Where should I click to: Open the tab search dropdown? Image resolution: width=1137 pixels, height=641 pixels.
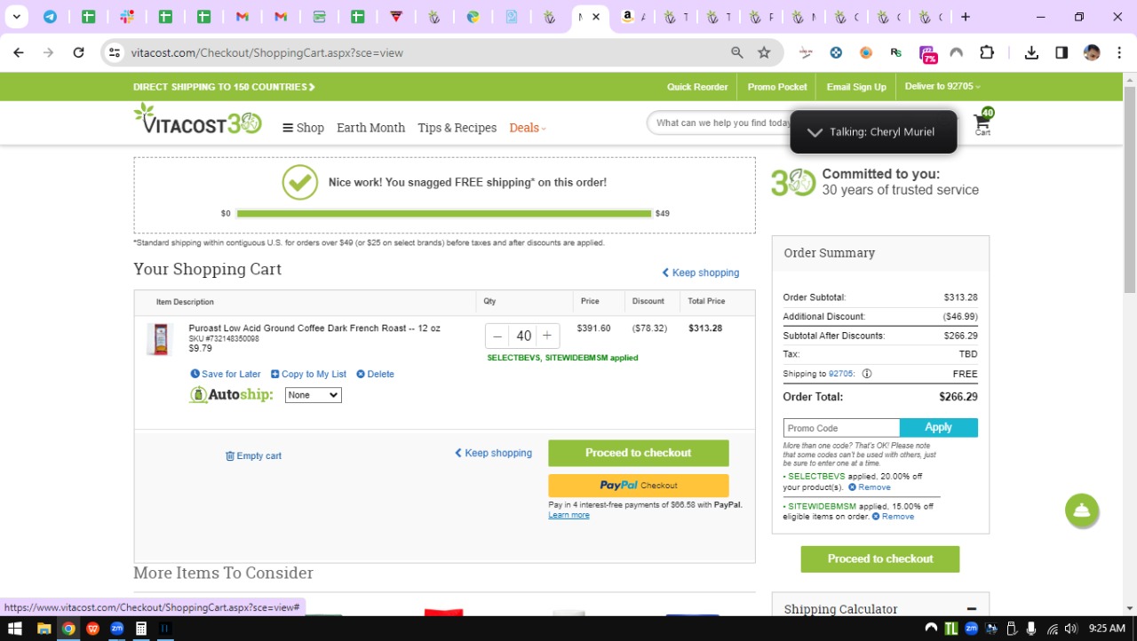pyautogui.click(x=16, y=17)
